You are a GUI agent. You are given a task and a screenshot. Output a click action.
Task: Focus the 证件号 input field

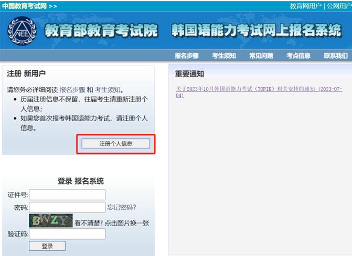(67, 195)
